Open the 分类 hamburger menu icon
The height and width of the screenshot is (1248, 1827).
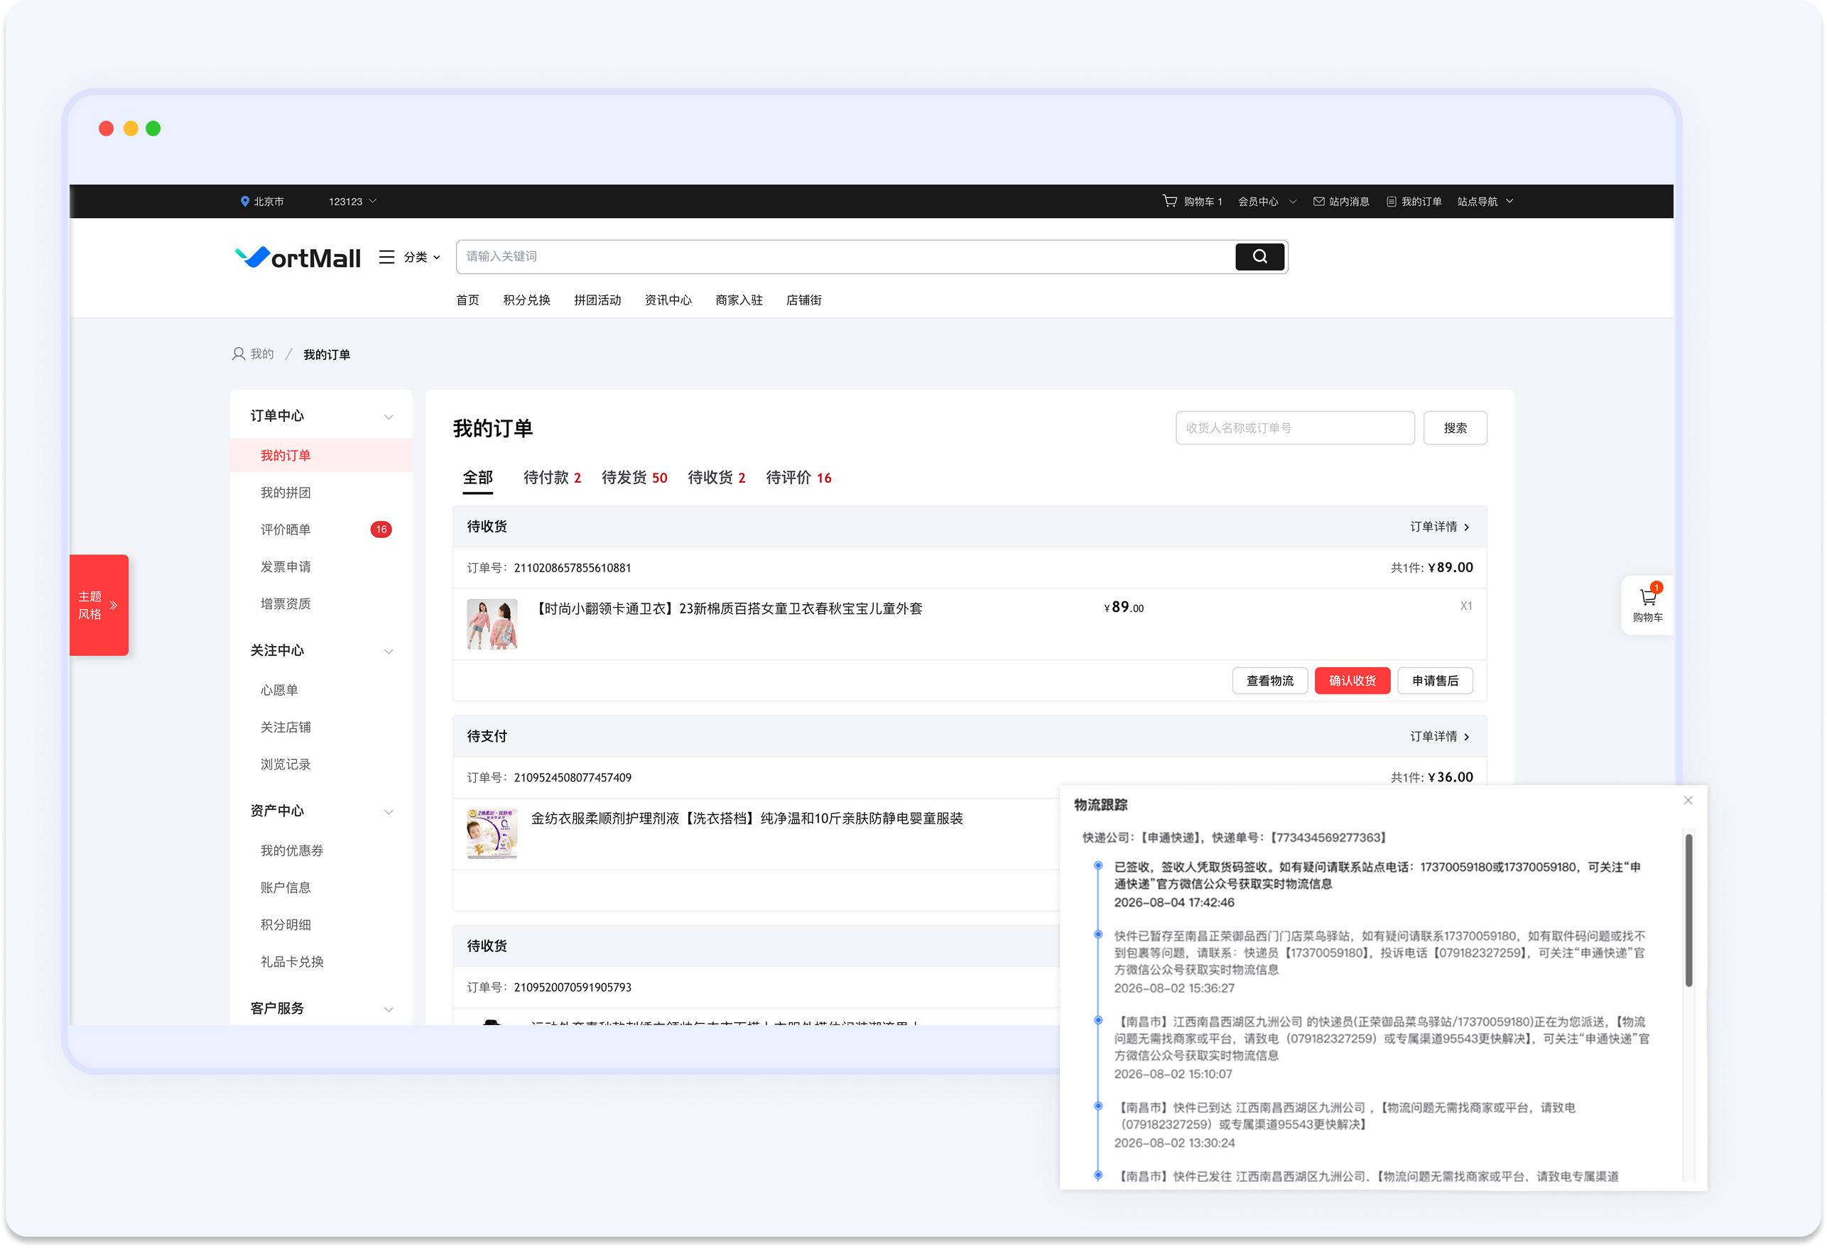tap(387, 257)
